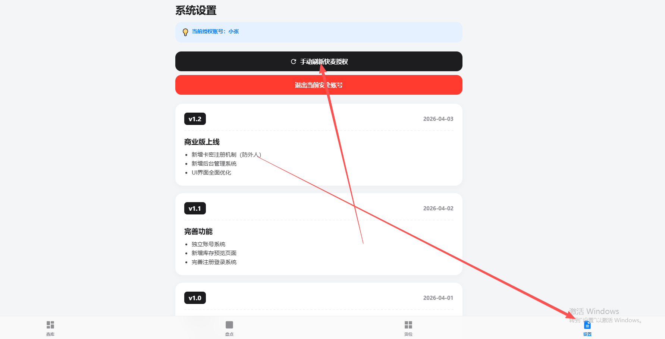Select the 查库 tab label

coord(50,334)
